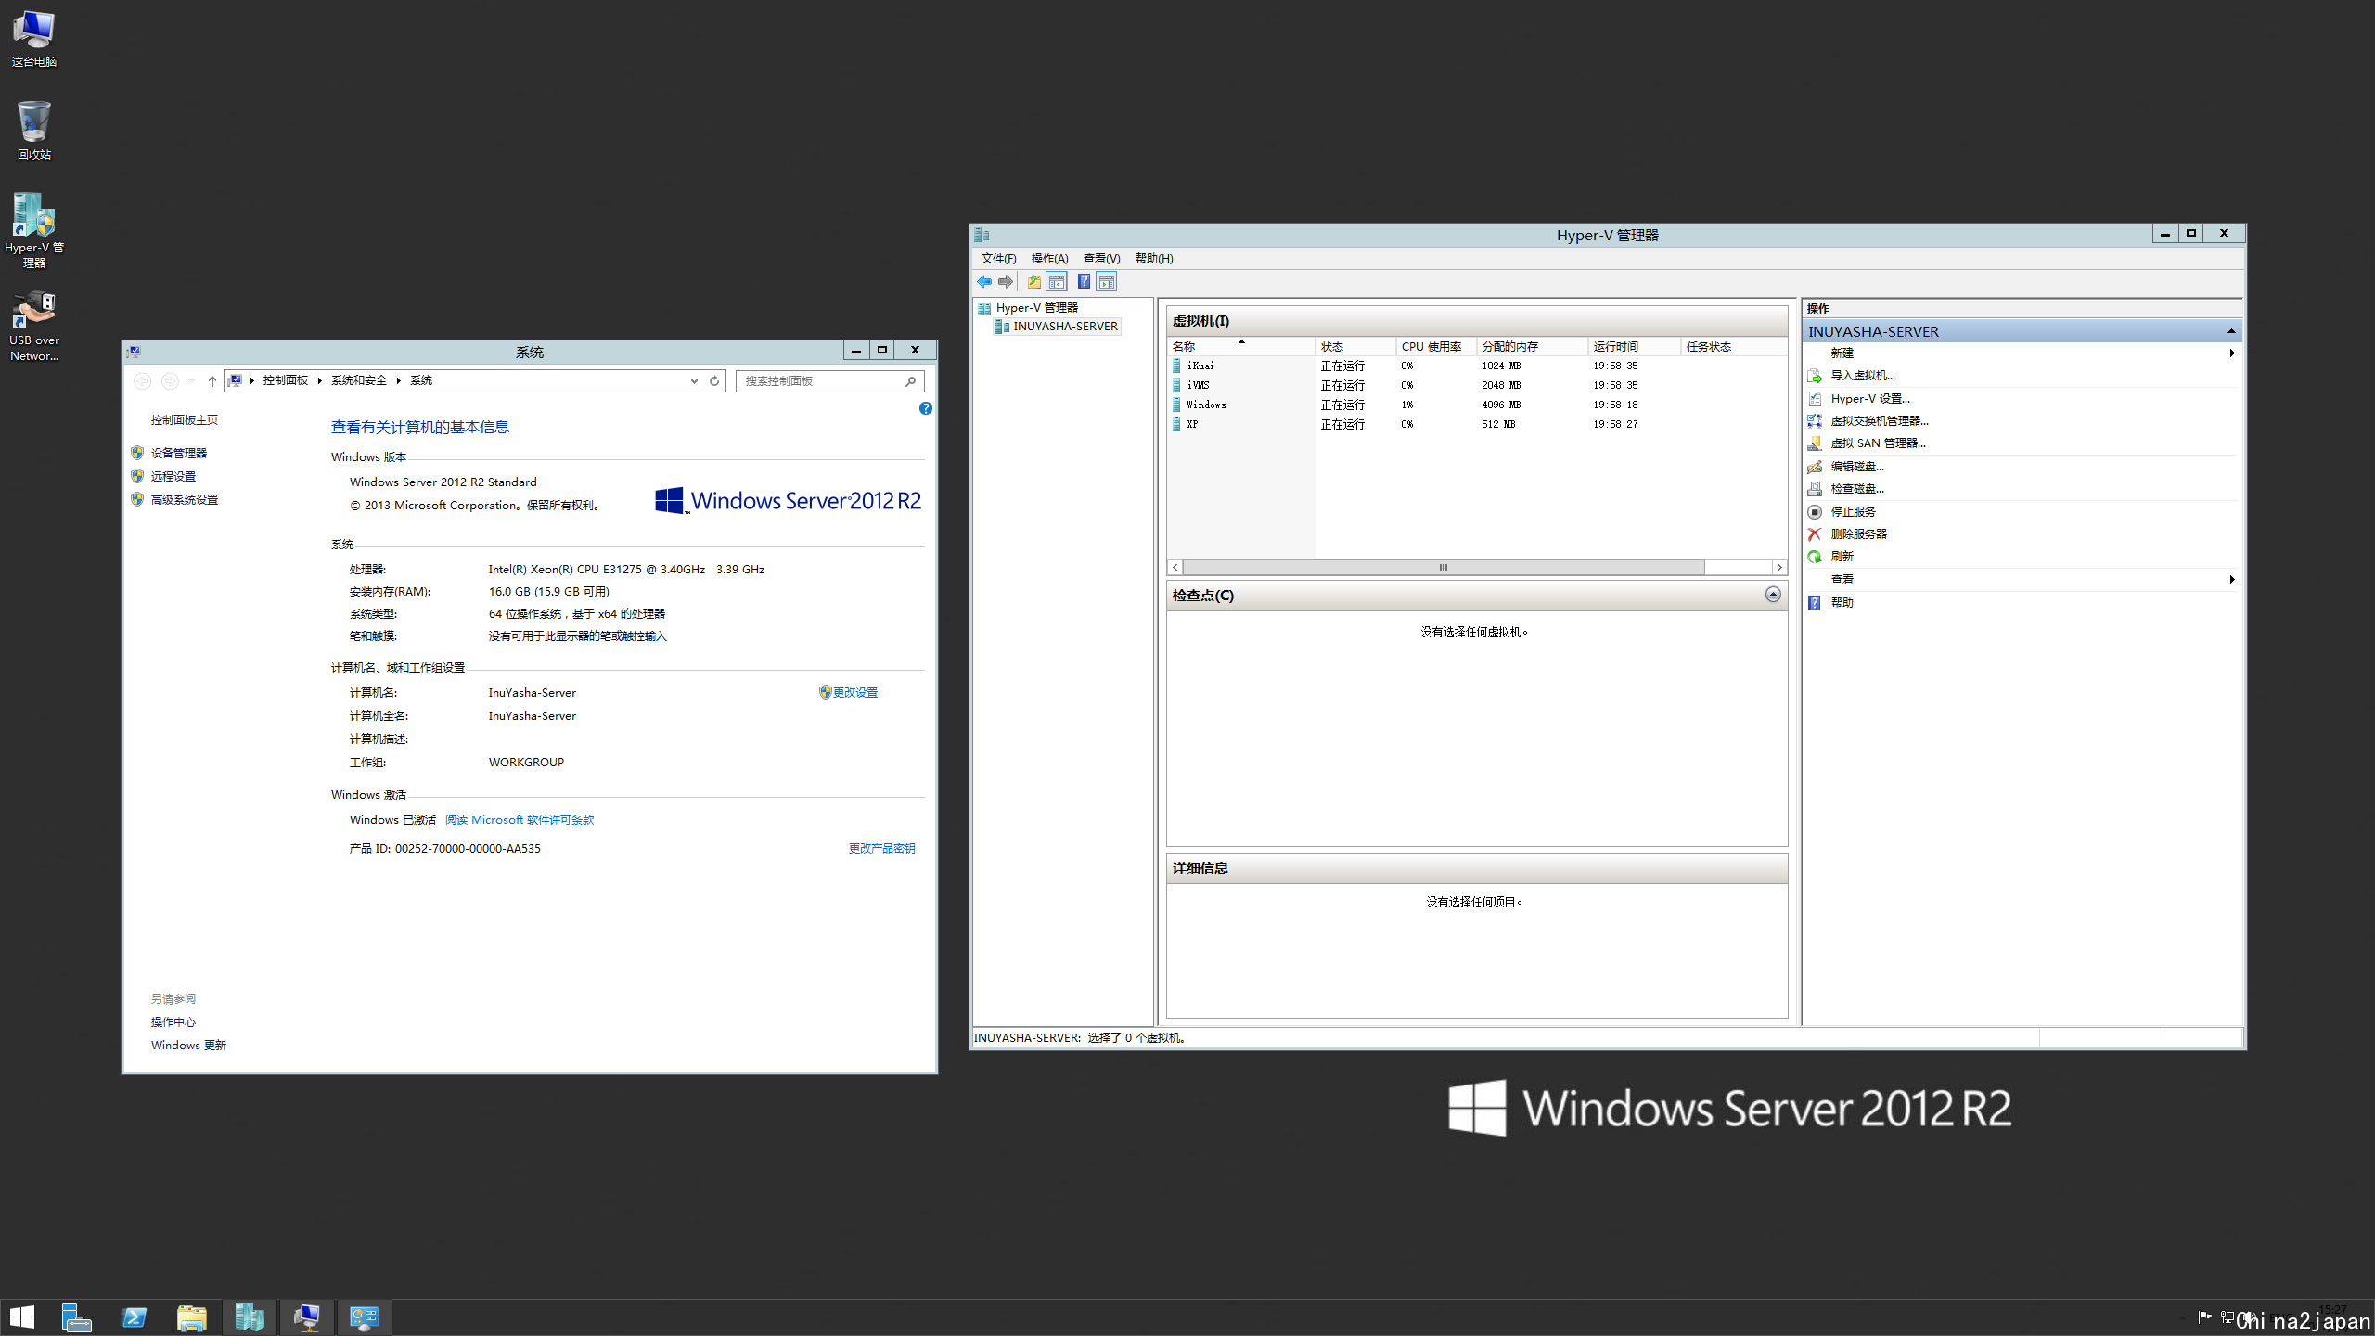Open Server Manager from the taskbar
2375x1336 pixels.
pyautogui.click(x=76, y=1317)
